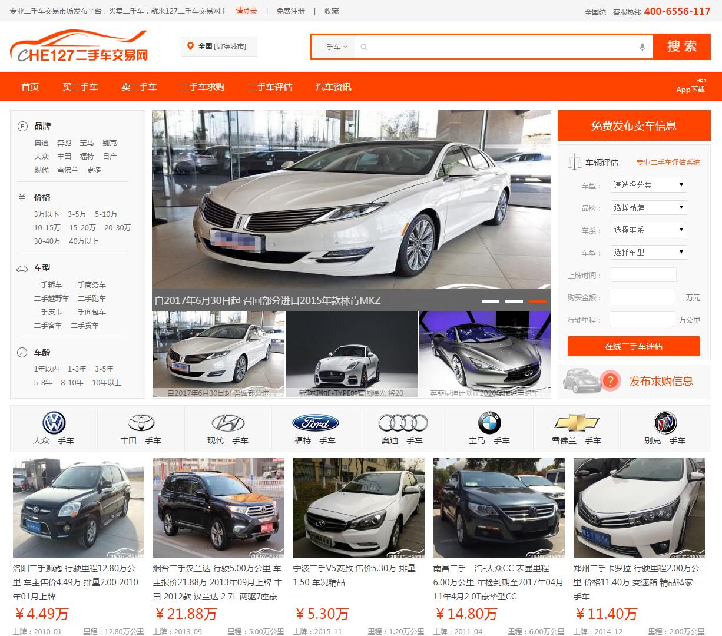
Task: Open the 请选择分类 dropdown
Action: (x=648, y=185)
